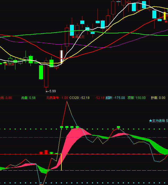Image resolution: width=168 pixels, height=185 pixels.
Task: Click the large green candlestick near the low
Action: (41, 72)
